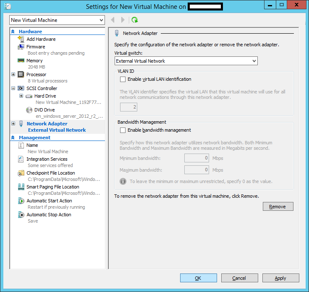The width and height of the screenshot is (309, 292).
Task: Enable virtual LAN identification checkbox
Action: (x=123, y=80)
